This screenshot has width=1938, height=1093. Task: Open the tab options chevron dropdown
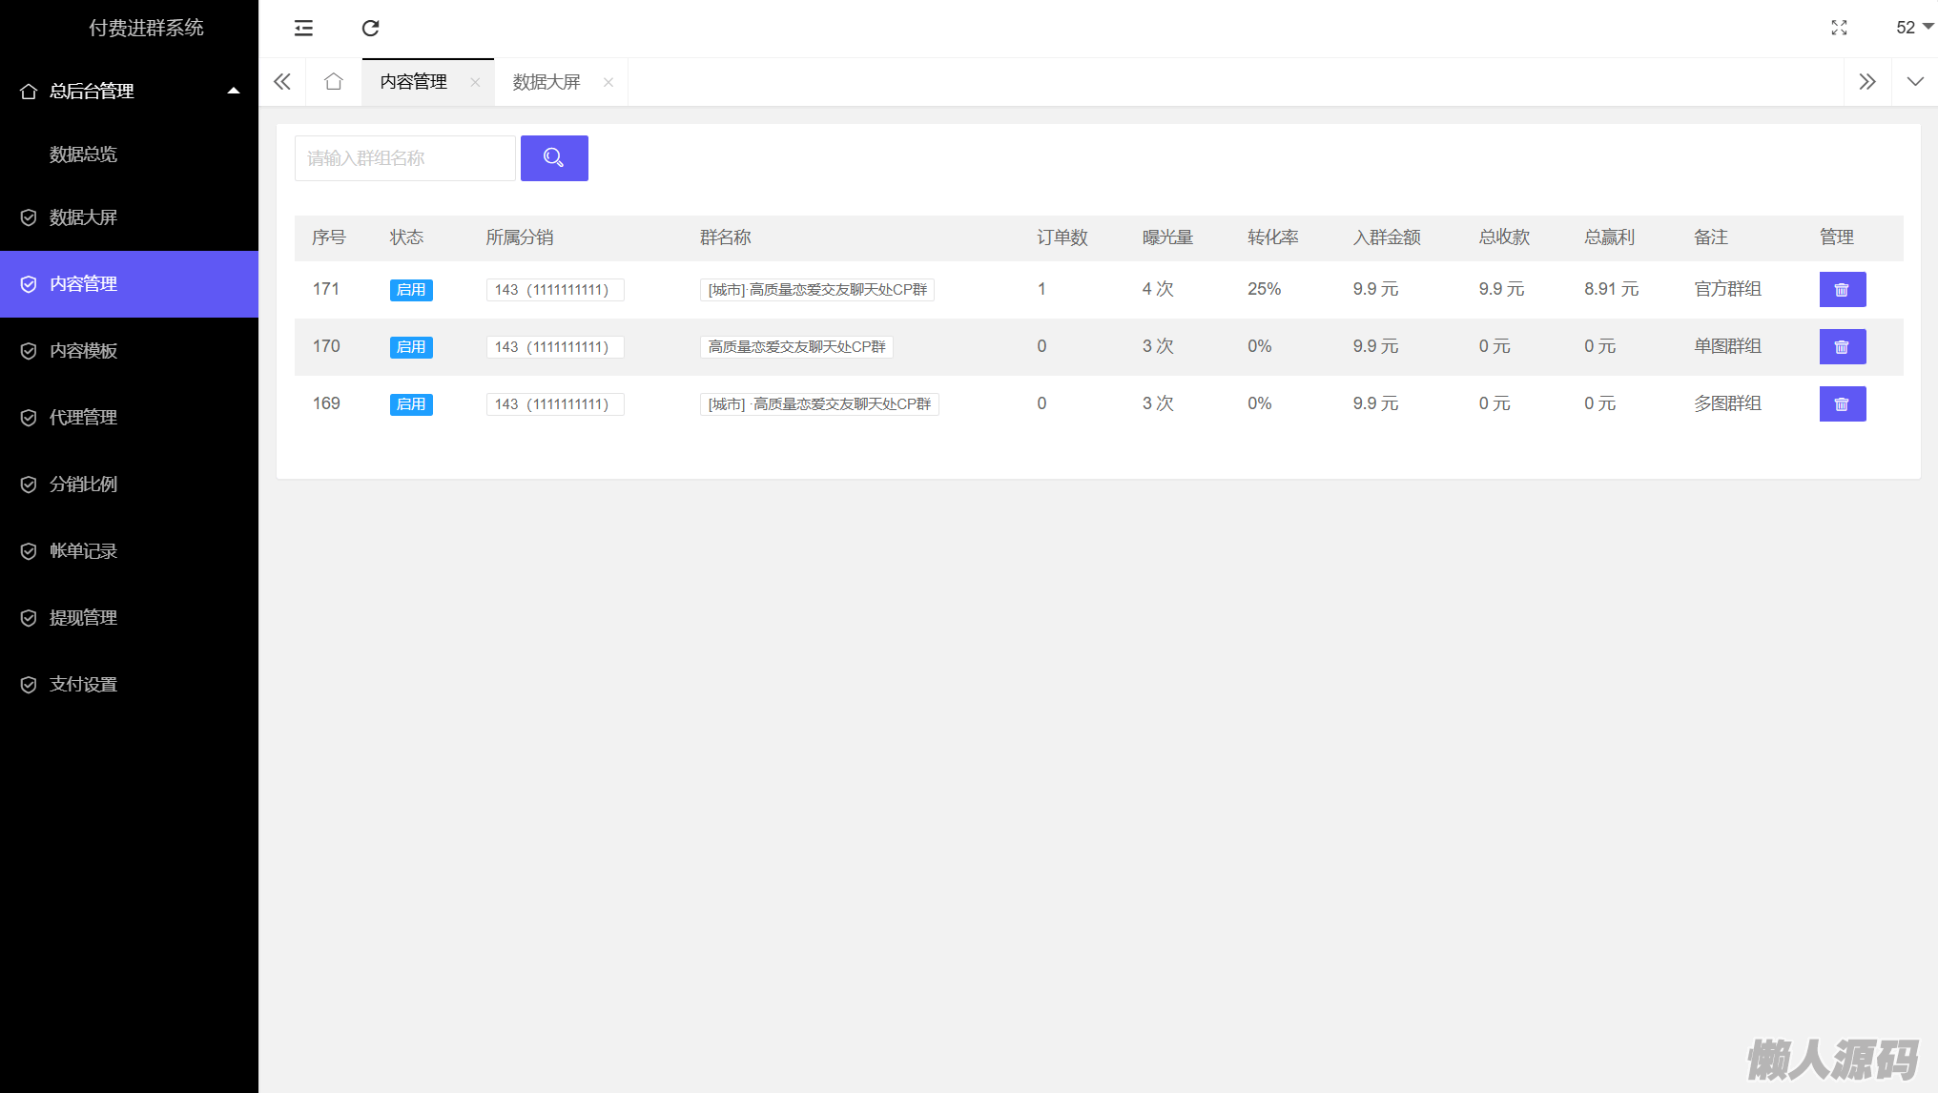tap(1914, 82)
